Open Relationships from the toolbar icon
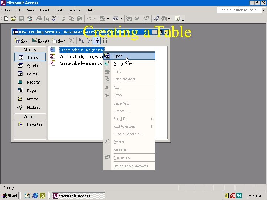The image size is (267, 200). pos(156,19)
